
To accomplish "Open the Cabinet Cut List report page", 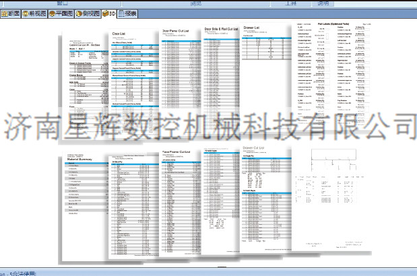I will 85,85.
